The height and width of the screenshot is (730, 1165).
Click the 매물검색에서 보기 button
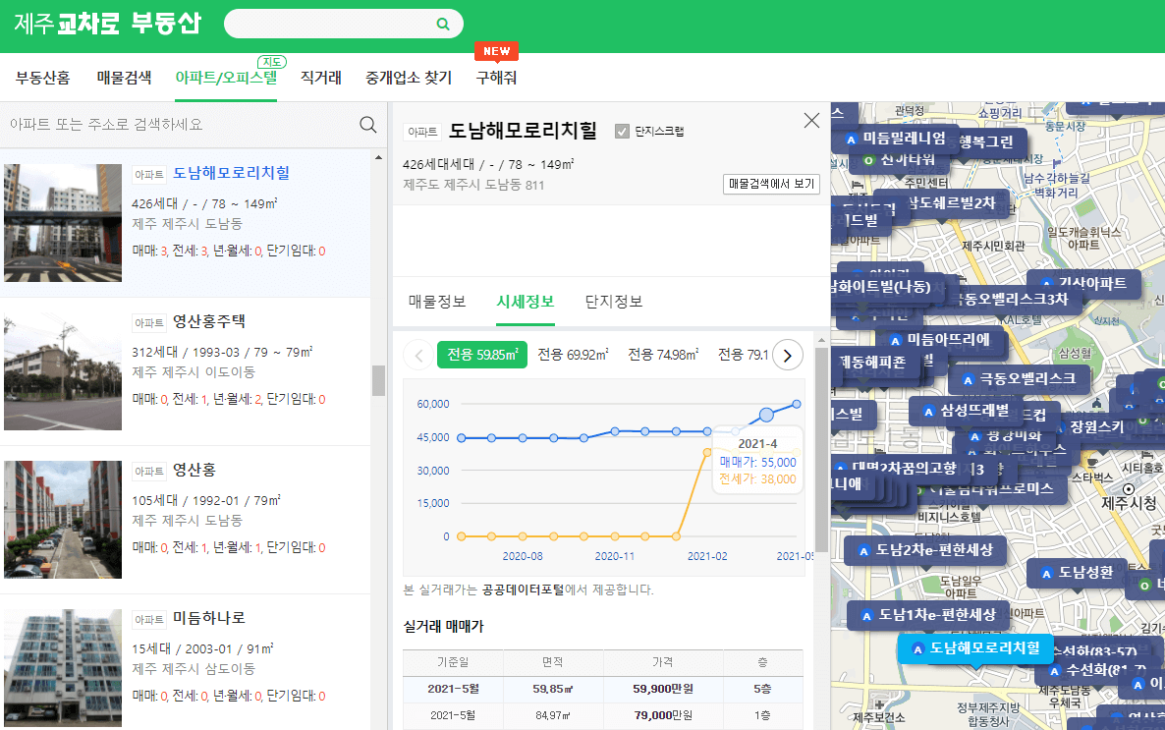771,185
